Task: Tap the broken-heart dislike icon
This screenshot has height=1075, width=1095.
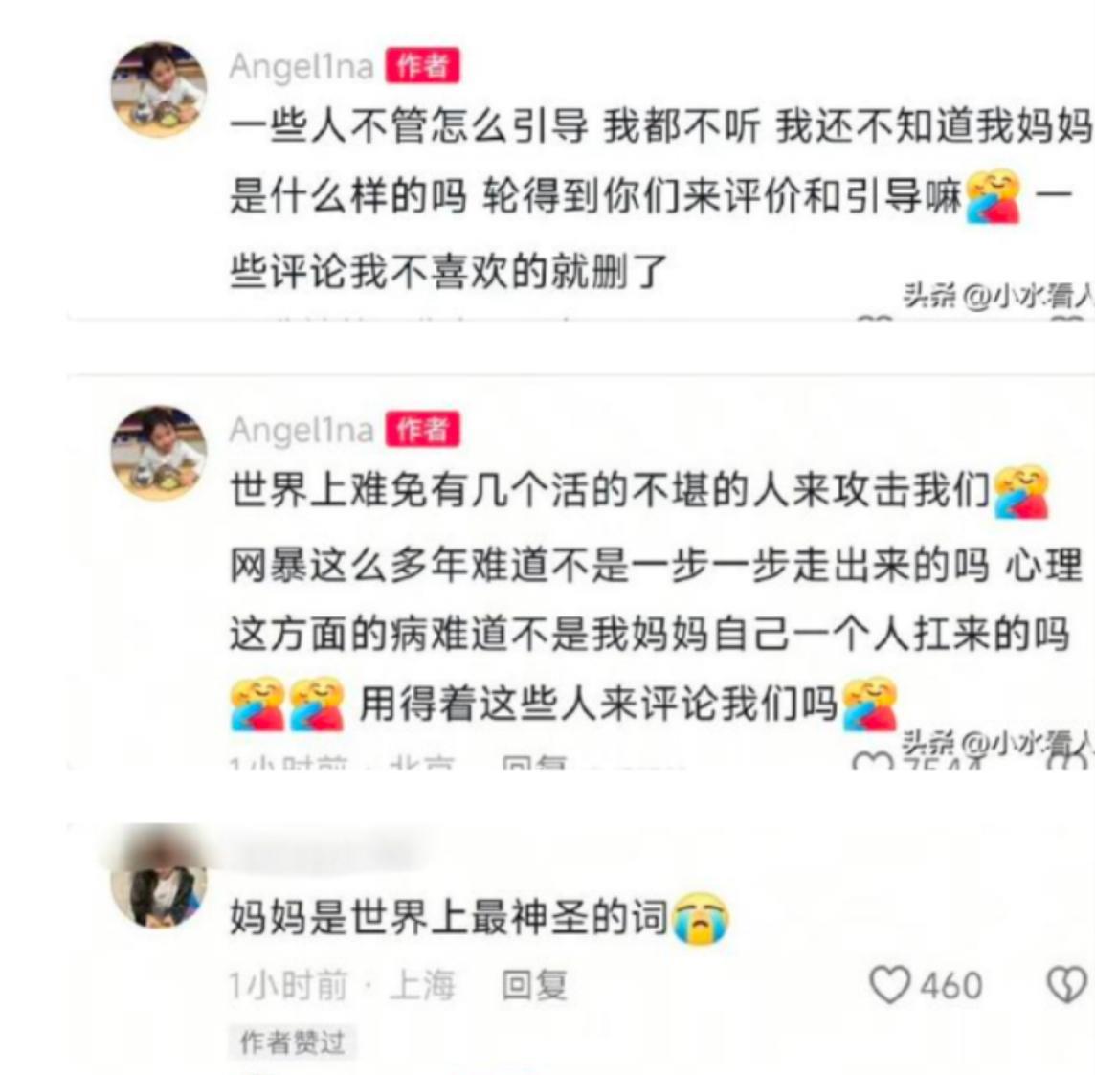Action: pos(1067,985)
